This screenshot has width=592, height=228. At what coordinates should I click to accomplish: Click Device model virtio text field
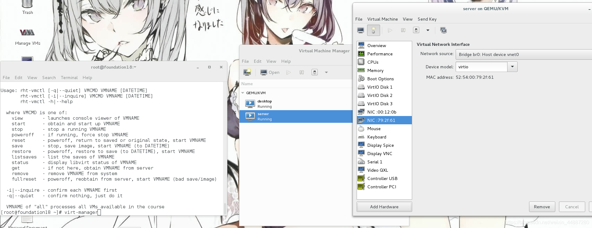tap(482, 67)
